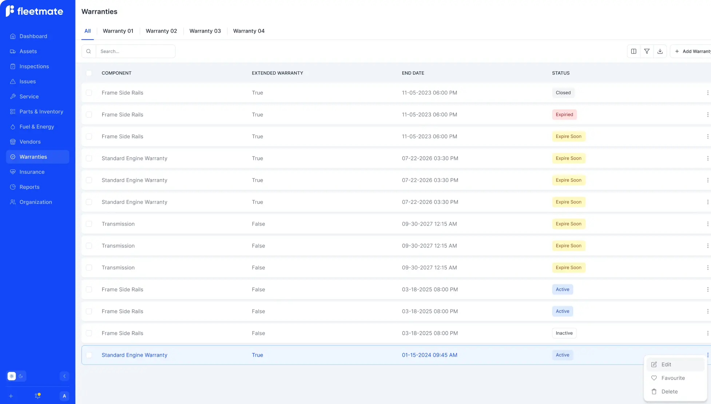Click the column layout toggle icon
The image size is (711, 404).
633,51
